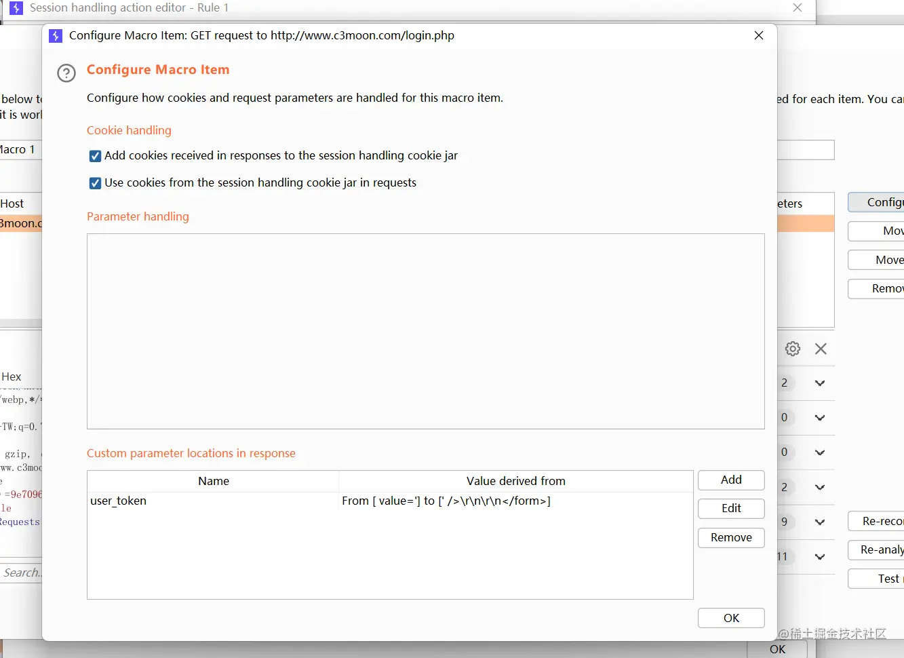Select the user_token parameter name cell
Image resolution: width=904 pixels, height=658 pixels.
[x=213, y=501]
